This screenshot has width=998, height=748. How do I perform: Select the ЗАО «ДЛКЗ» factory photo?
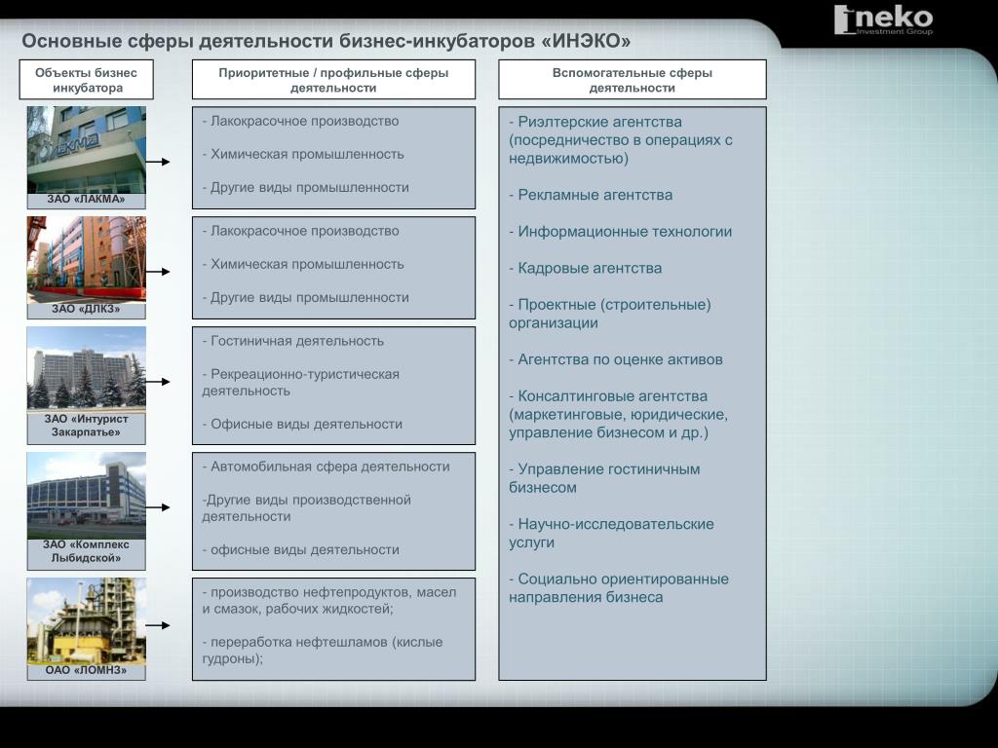tap(87, 259)
